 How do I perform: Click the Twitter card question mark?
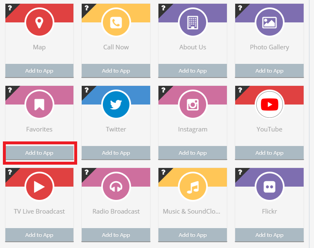click(x=87, y=90)
